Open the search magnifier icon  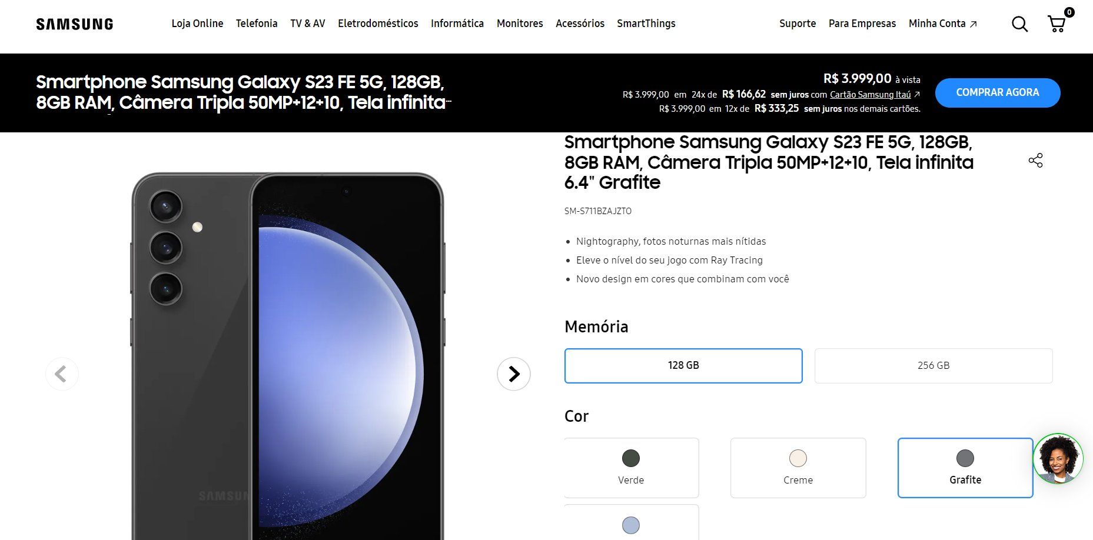[x=1019, y=24]
